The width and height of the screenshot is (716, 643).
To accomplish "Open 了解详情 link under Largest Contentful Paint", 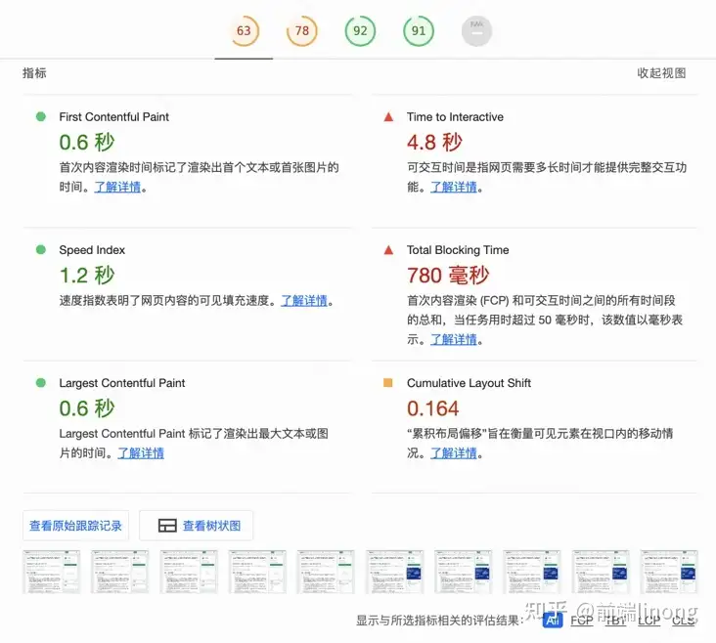I will [141, 453].
